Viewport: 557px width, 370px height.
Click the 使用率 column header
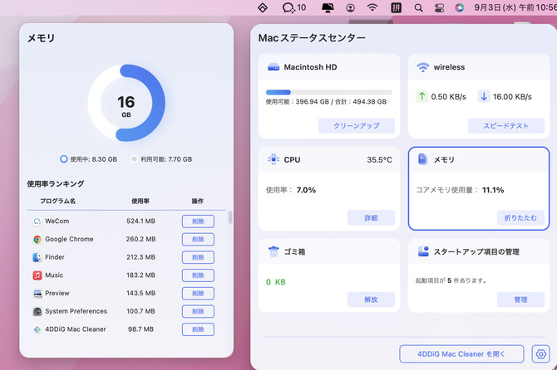point(140,201)
